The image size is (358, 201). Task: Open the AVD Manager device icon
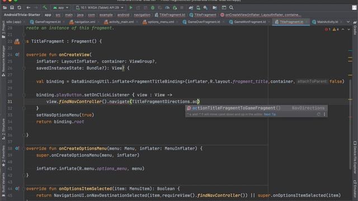point(198,7)
